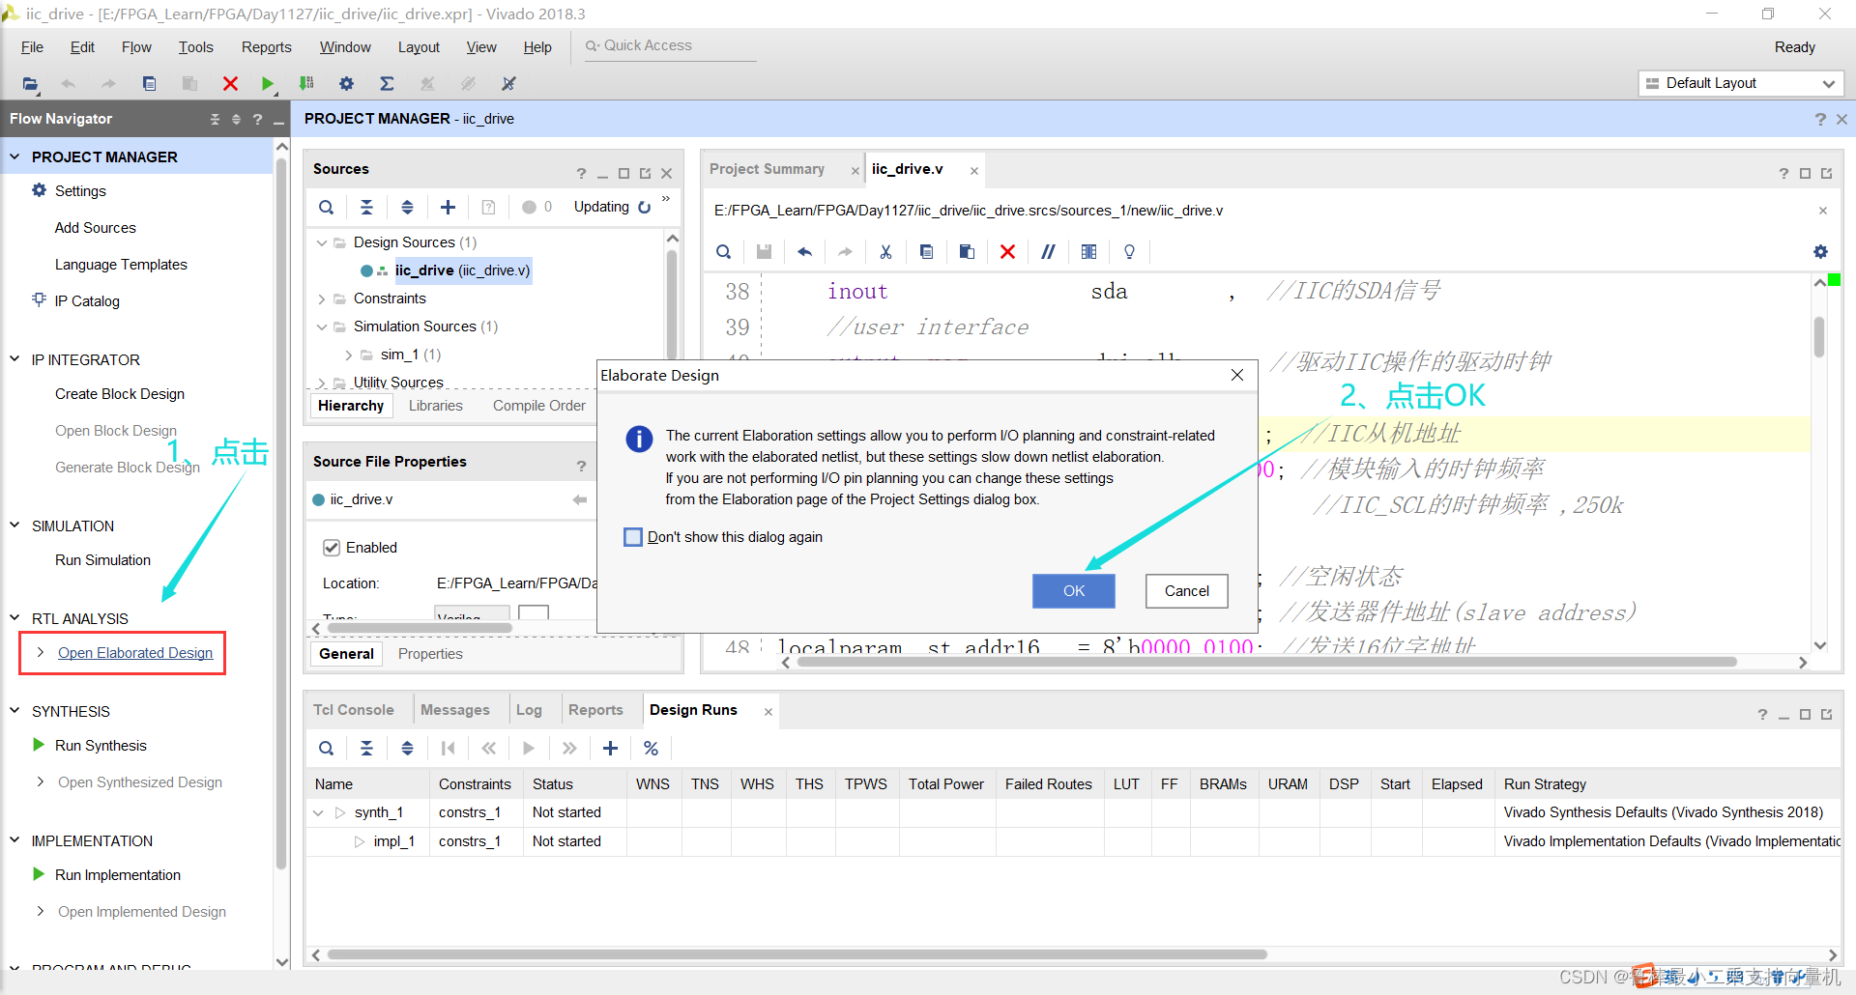Open the Tools menu
Image resolution: width=1856 pixels, height=995 pixels.
point(195,47)
